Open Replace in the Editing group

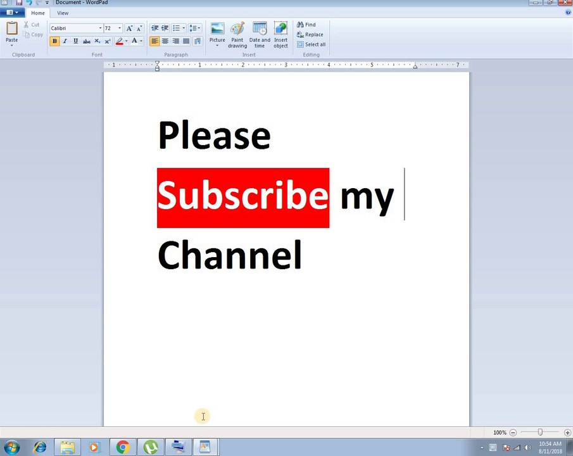point(310,34)
